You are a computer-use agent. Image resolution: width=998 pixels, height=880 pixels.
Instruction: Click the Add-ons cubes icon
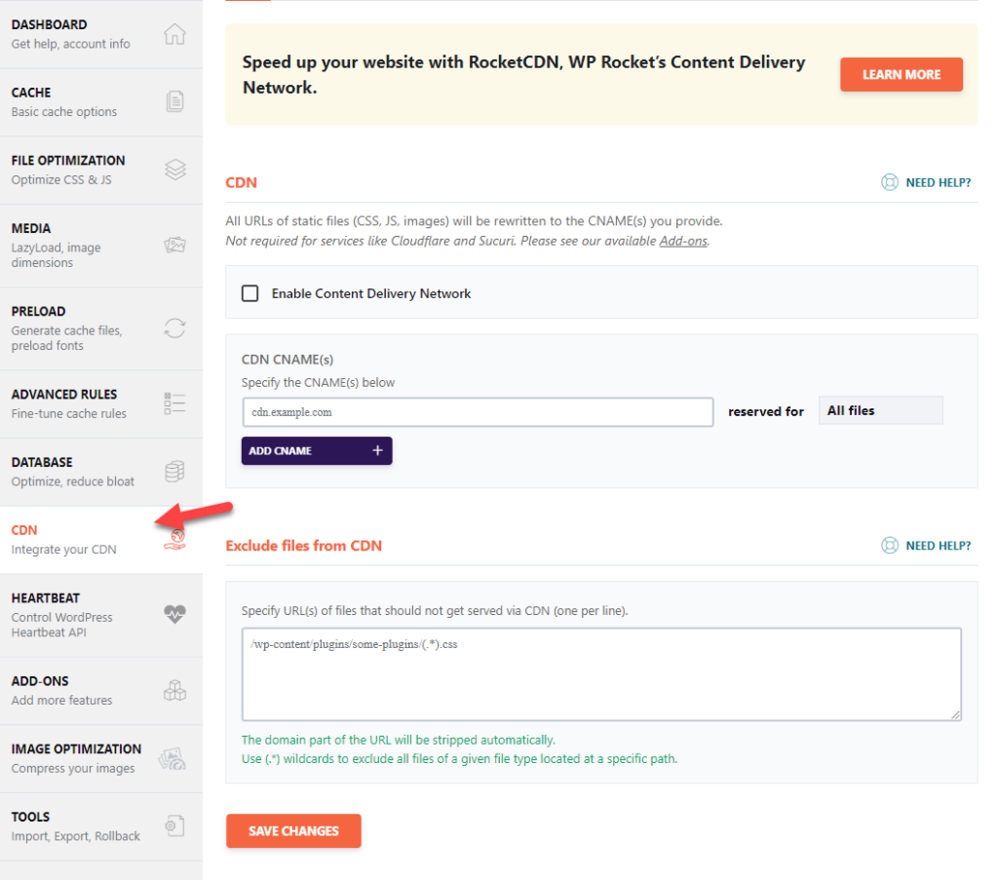(175, 690)
